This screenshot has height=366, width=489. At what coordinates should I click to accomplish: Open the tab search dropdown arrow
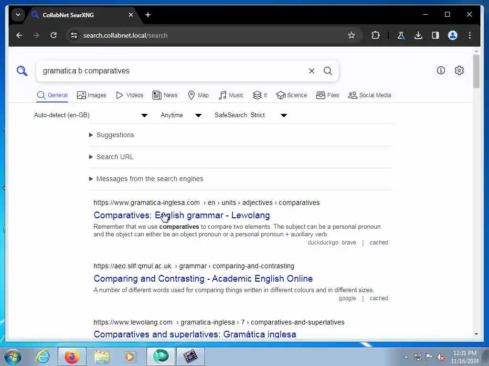[x=18, y=15]
